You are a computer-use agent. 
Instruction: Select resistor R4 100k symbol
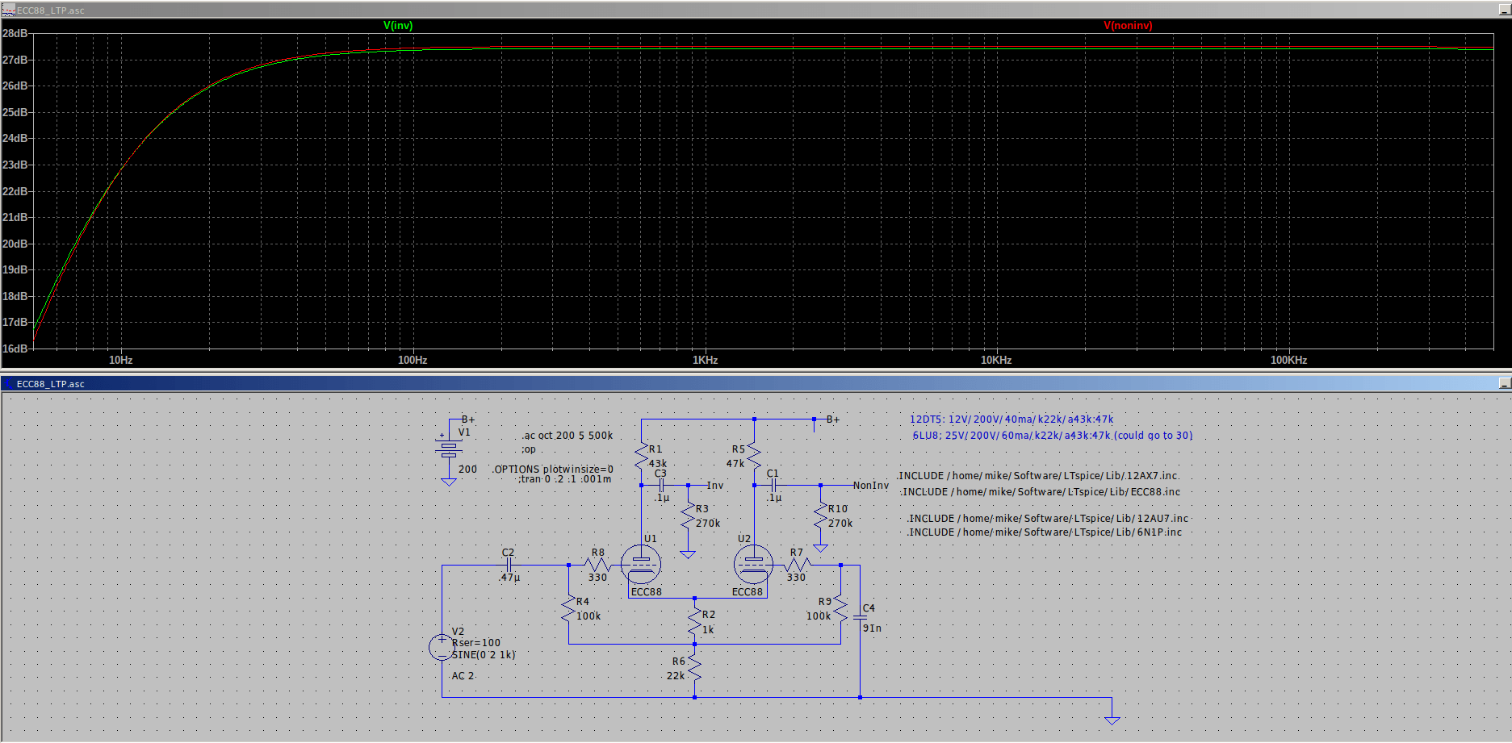point(569,609)
